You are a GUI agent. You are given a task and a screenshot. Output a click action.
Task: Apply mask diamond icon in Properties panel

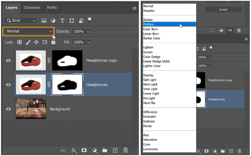221,31
